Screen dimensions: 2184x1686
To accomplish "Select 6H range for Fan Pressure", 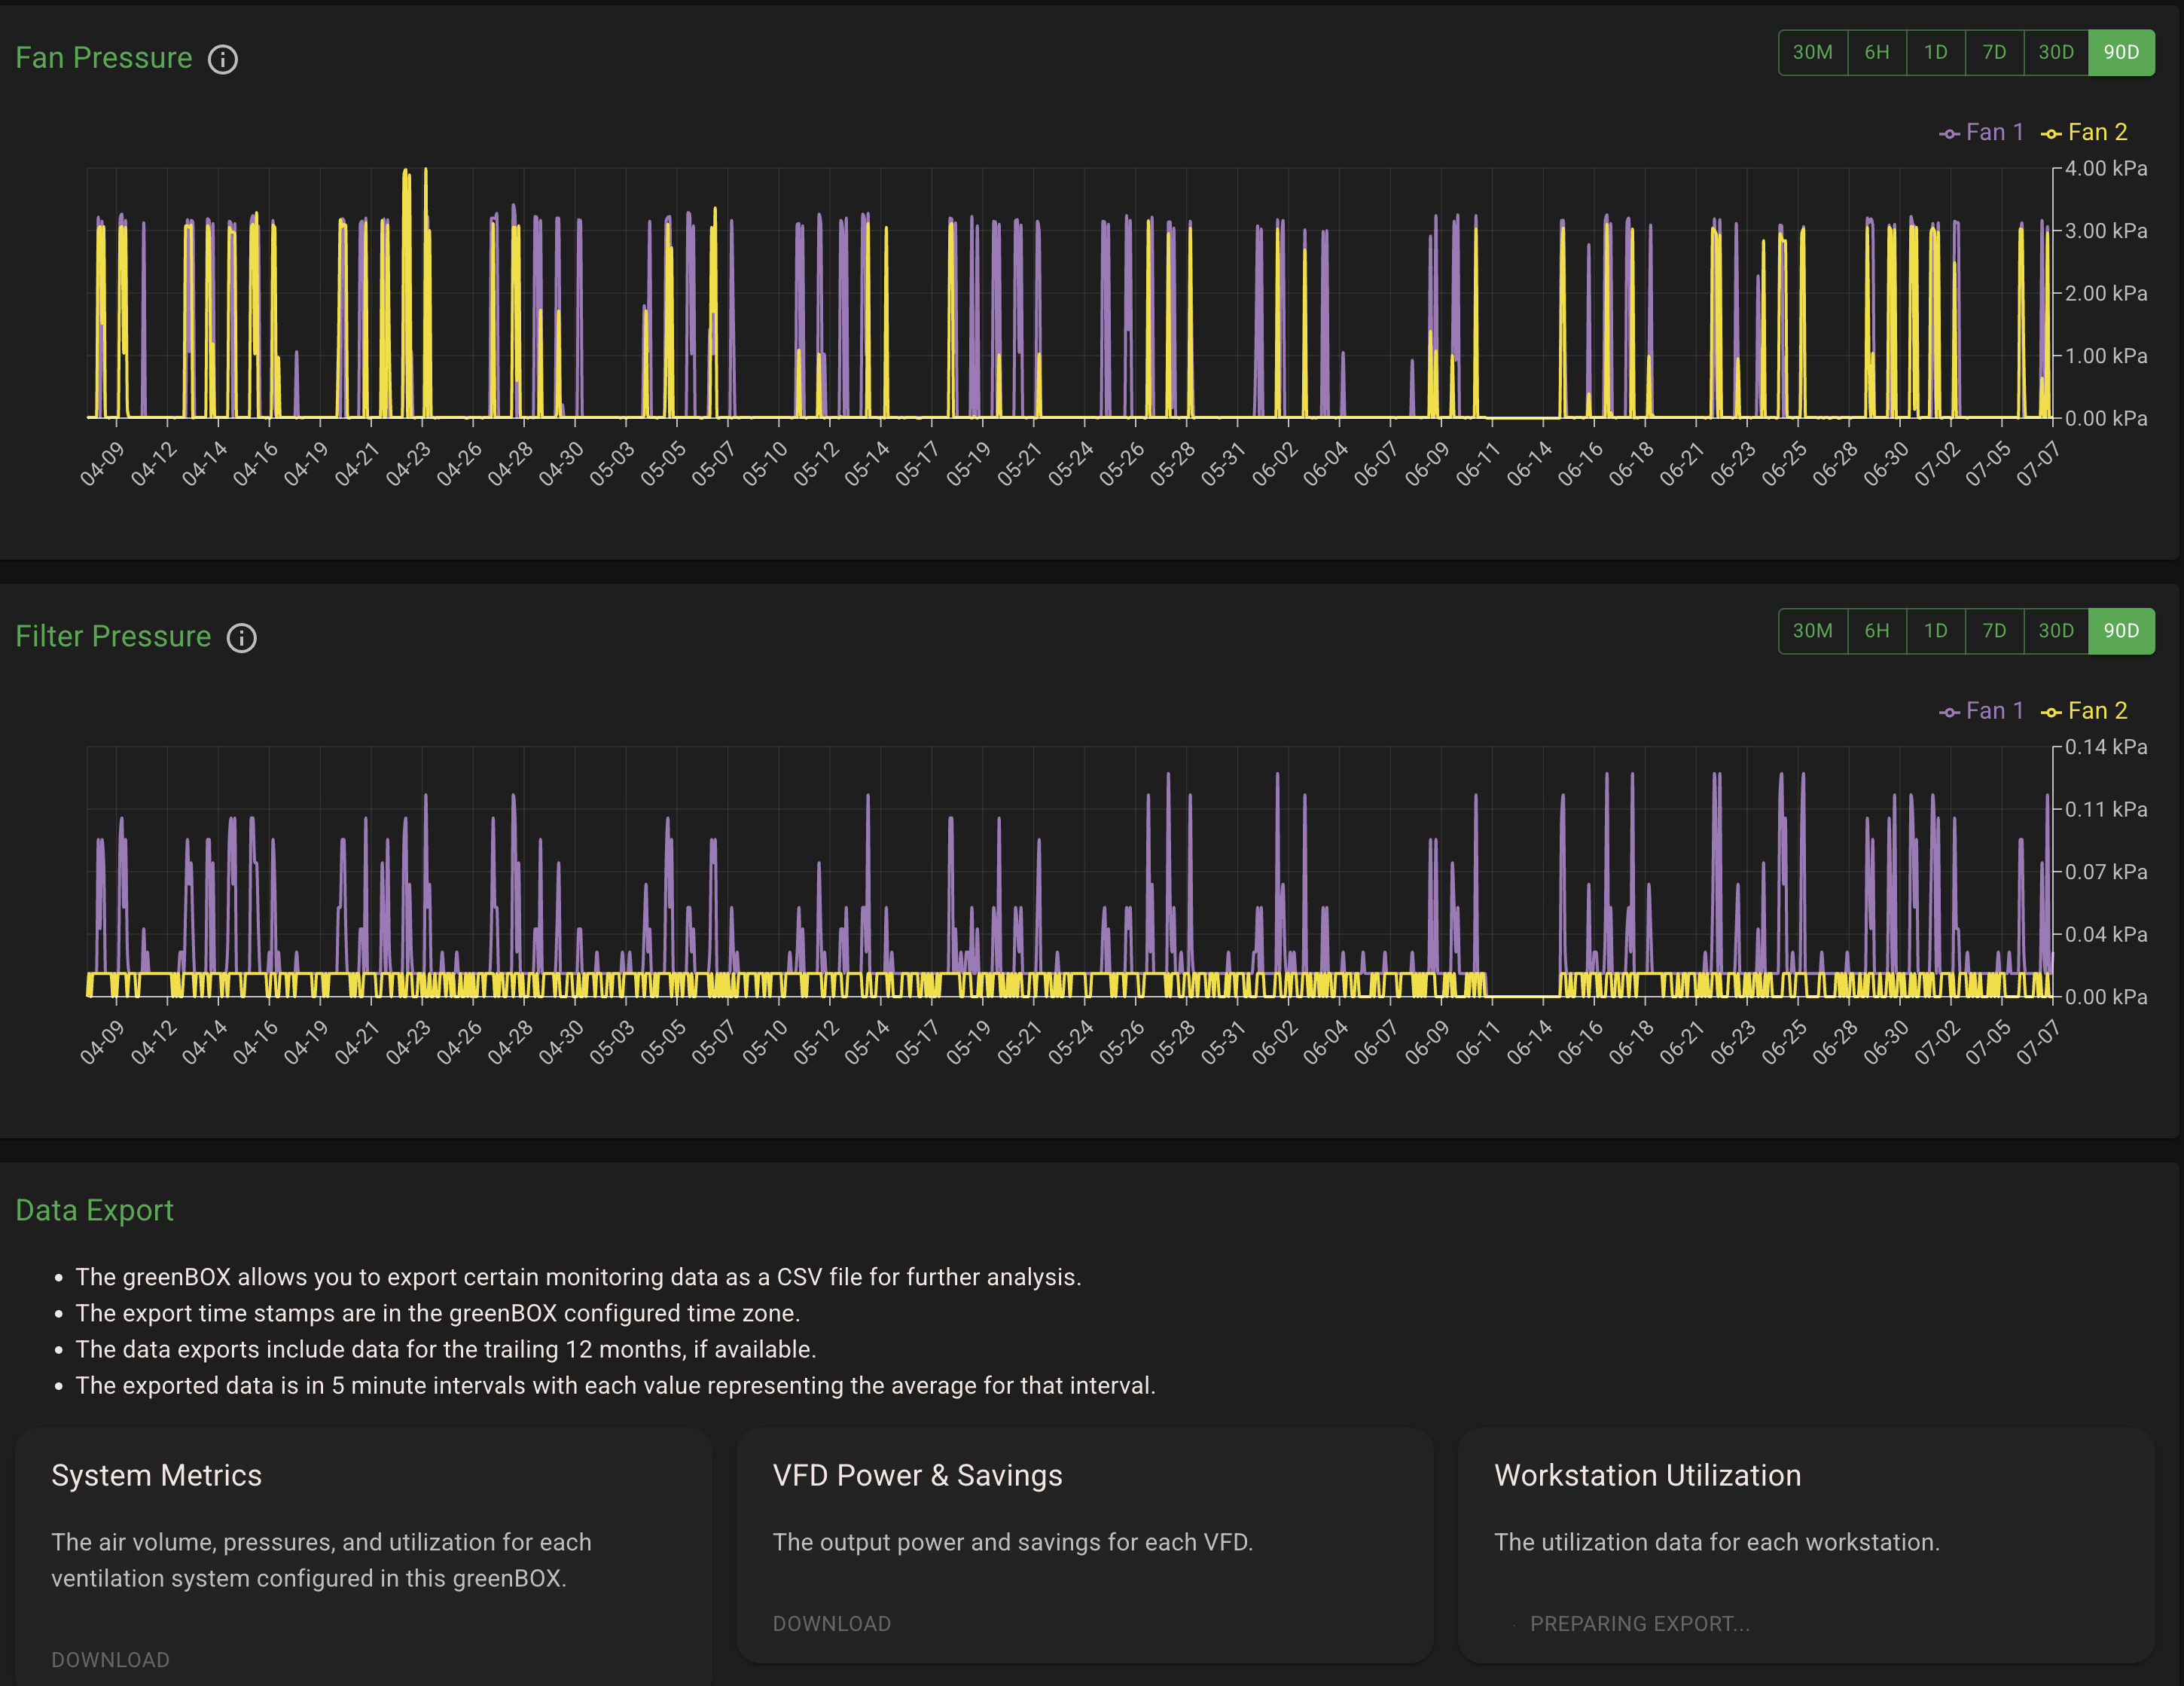I will pos(1876,52).
